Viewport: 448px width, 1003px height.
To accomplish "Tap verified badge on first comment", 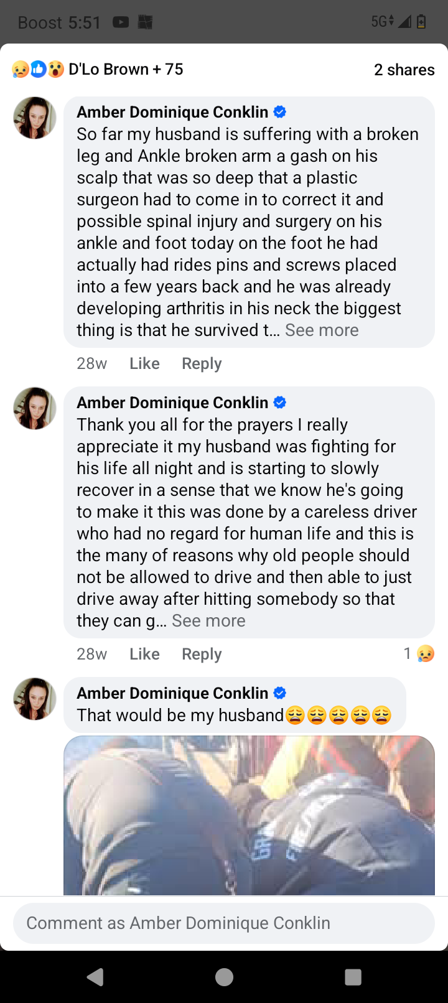I will click(x=280, y=112).
